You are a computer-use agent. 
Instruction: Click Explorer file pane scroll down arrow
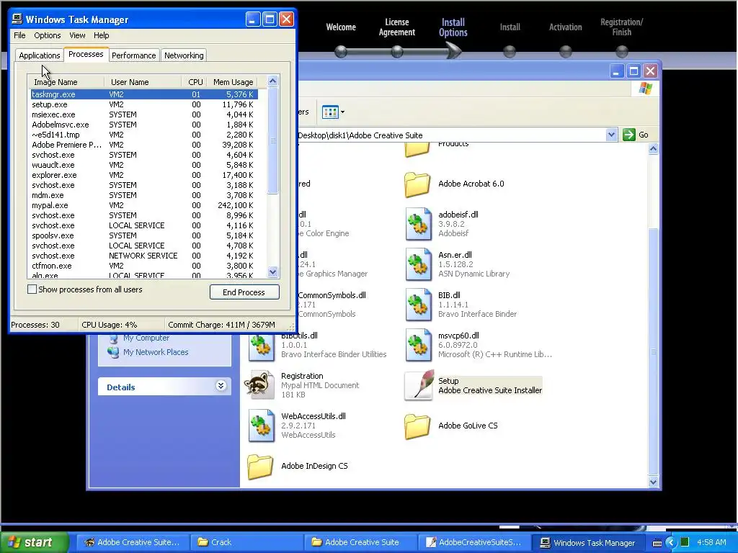pos(653,482)
